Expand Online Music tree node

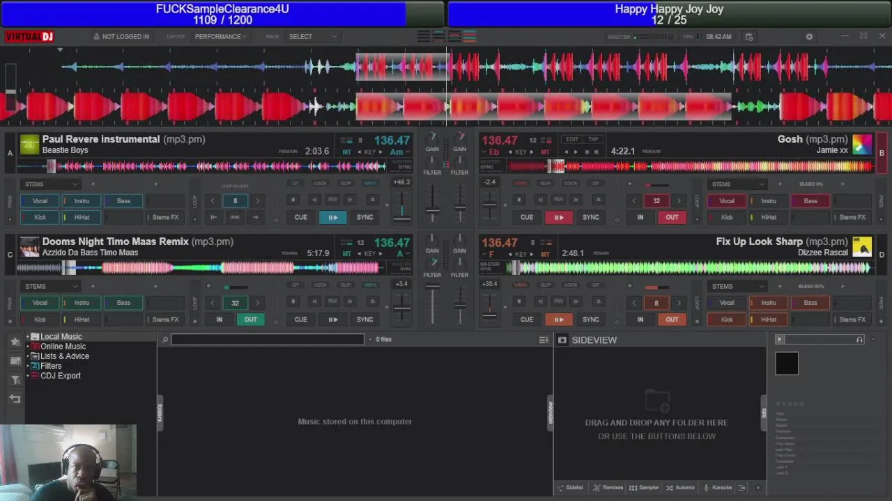(29, 347)
